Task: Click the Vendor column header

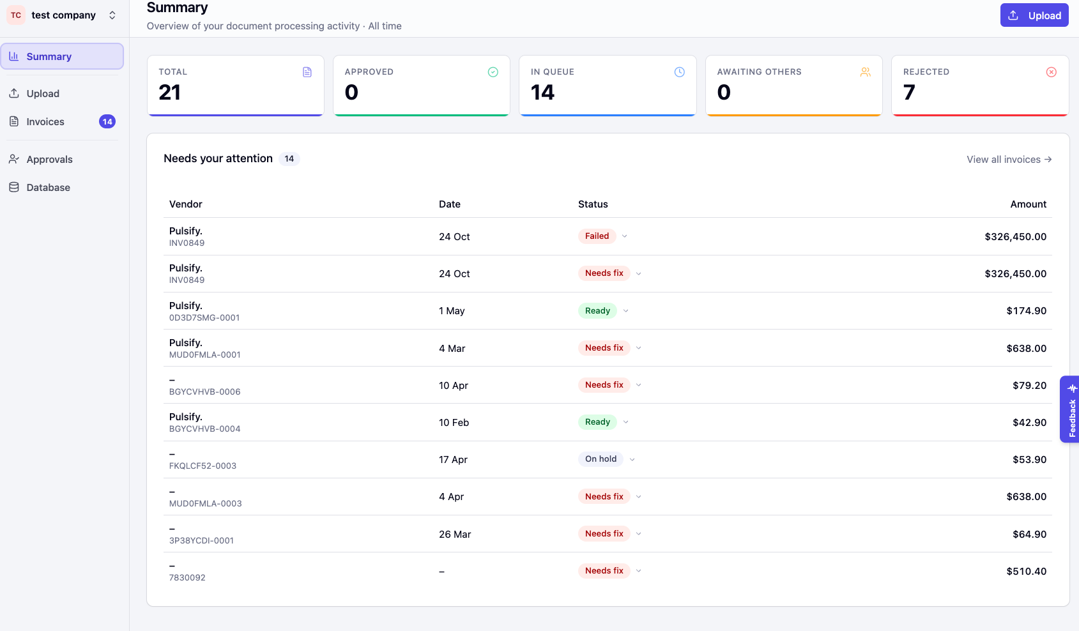Action: click(x=185, y=204)
